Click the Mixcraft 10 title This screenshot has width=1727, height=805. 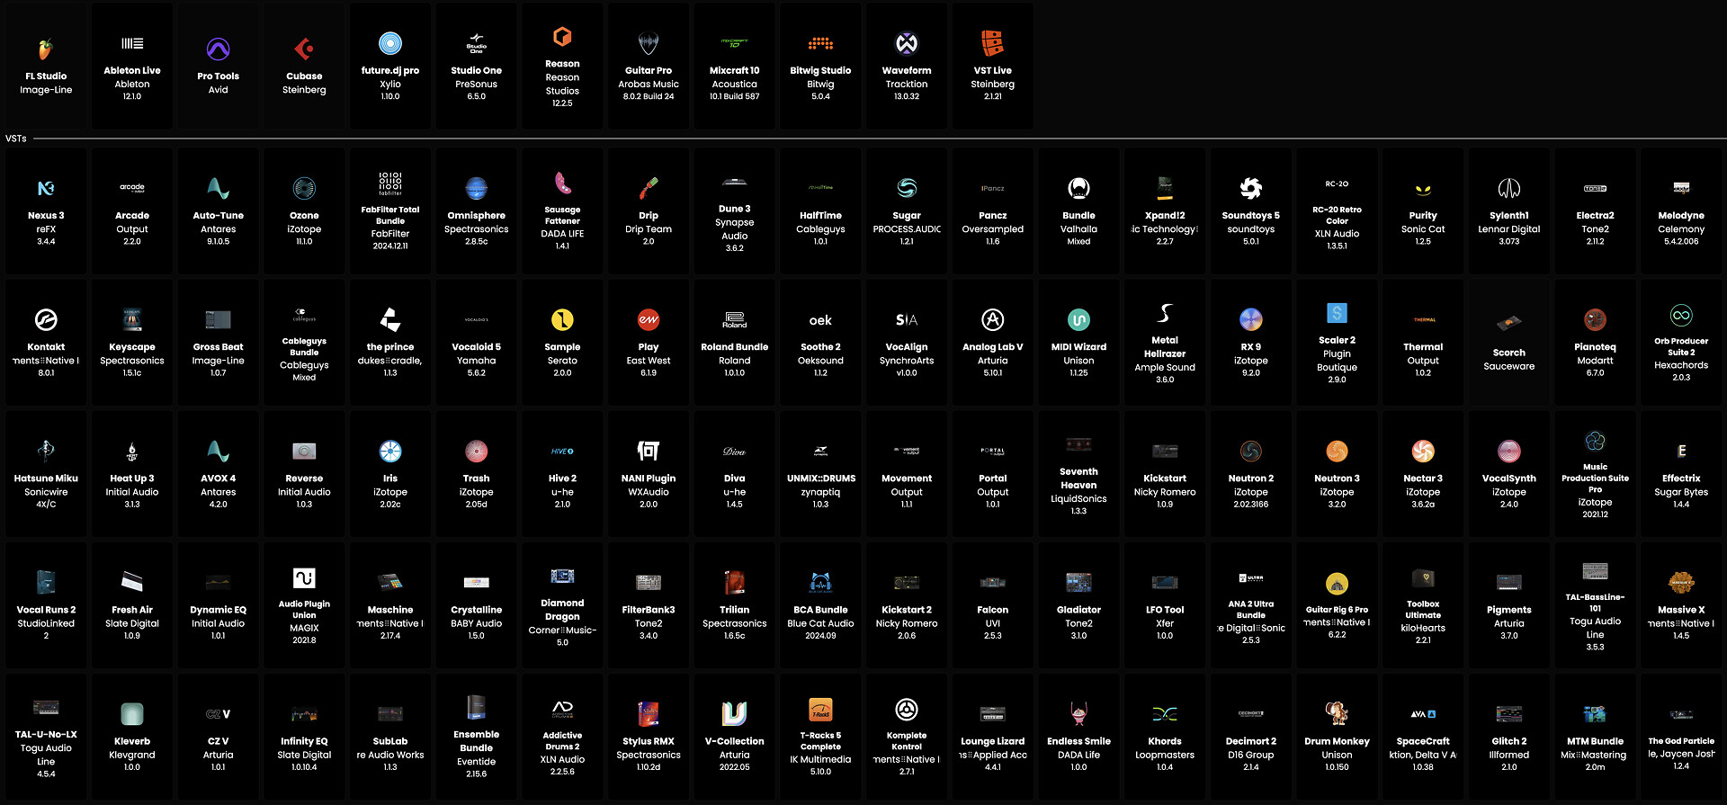[x=734, y=70]
